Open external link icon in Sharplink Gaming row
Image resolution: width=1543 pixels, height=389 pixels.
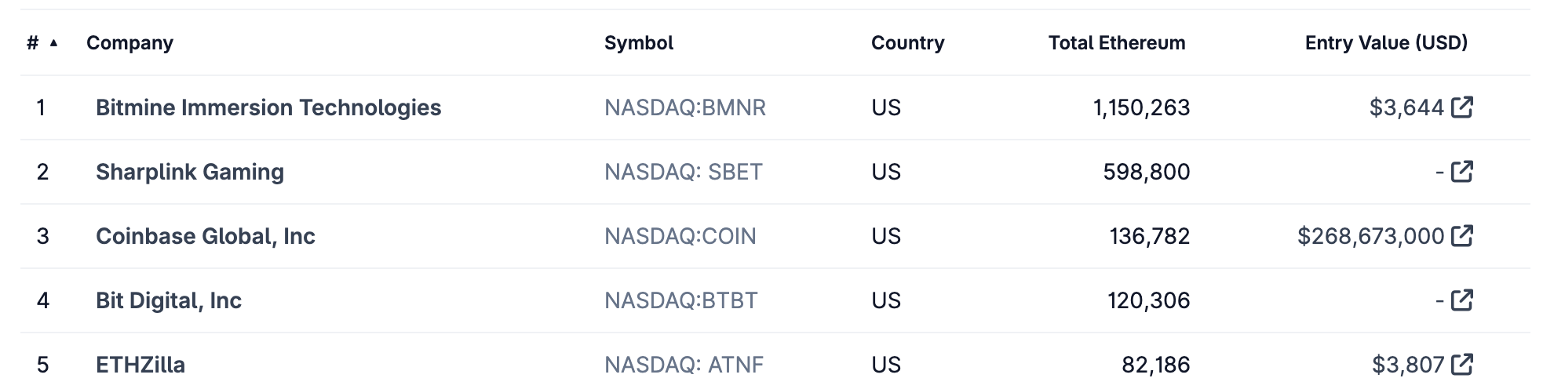click(x=1462, y=171)
